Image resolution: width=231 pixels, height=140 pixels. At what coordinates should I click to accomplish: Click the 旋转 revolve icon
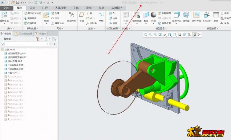coord(111,23)
